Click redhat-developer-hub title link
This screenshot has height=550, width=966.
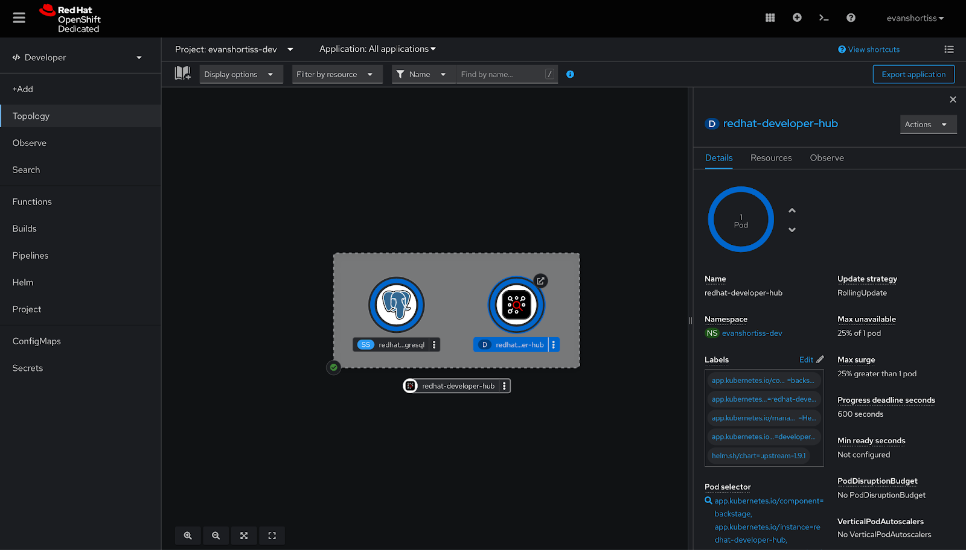780,124
